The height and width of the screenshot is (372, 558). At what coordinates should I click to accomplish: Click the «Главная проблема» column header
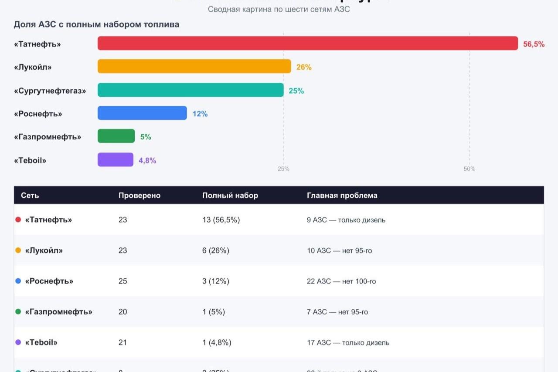[342, 195]
